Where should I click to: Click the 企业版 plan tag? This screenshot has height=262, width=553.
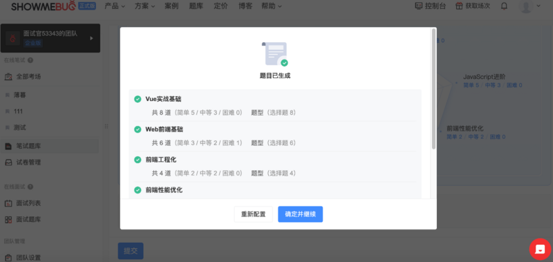(x=32, y=43)
